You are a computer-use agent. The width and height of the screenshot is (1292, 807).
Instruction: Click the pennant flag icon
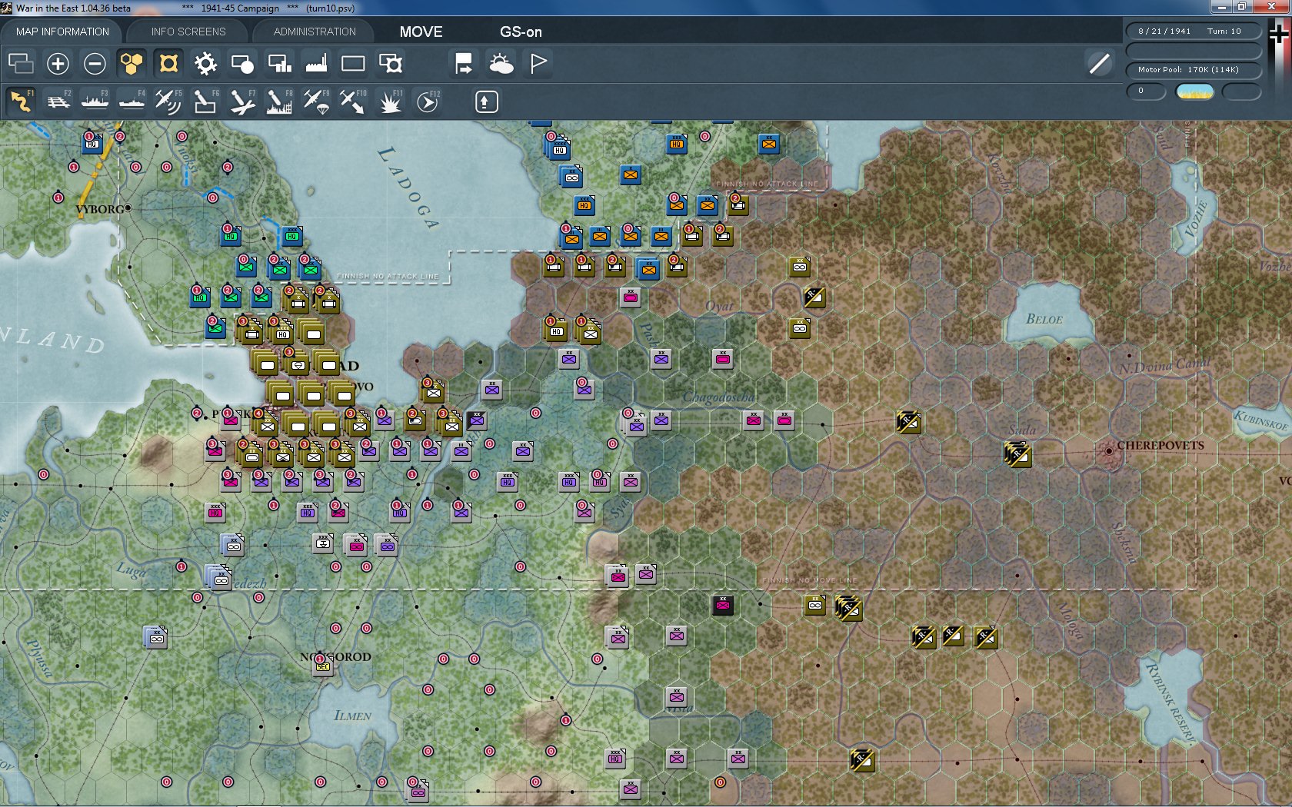pyautogui.click(x=538, y=63)
